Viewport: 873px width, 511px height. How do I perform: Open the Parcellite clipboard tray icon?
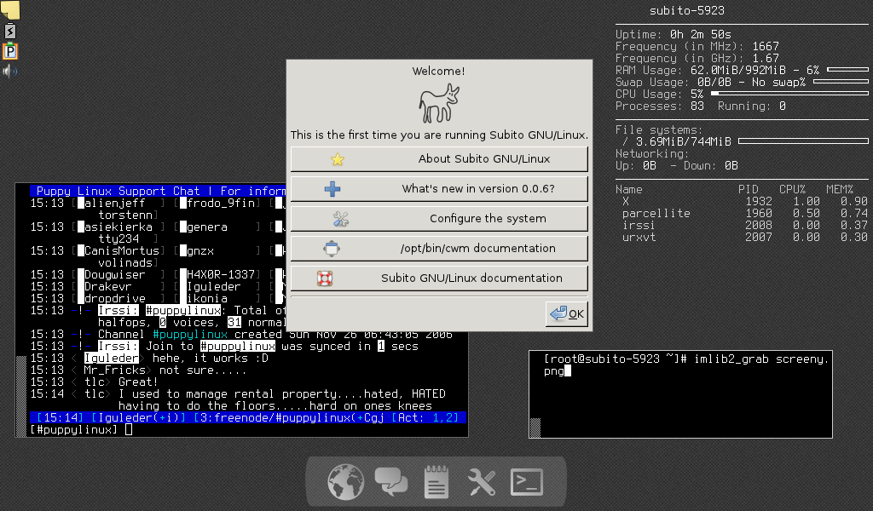point(10,51)
